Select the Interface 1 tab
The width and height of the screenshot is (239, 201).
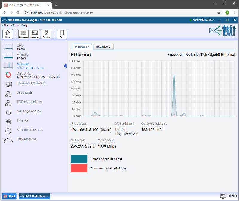tap(82, 47)
